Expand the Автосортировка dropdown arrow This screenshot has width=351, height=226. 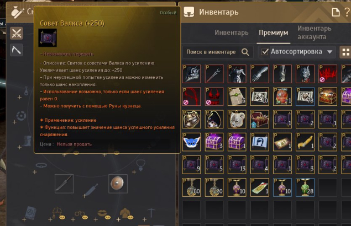[329, 52]
